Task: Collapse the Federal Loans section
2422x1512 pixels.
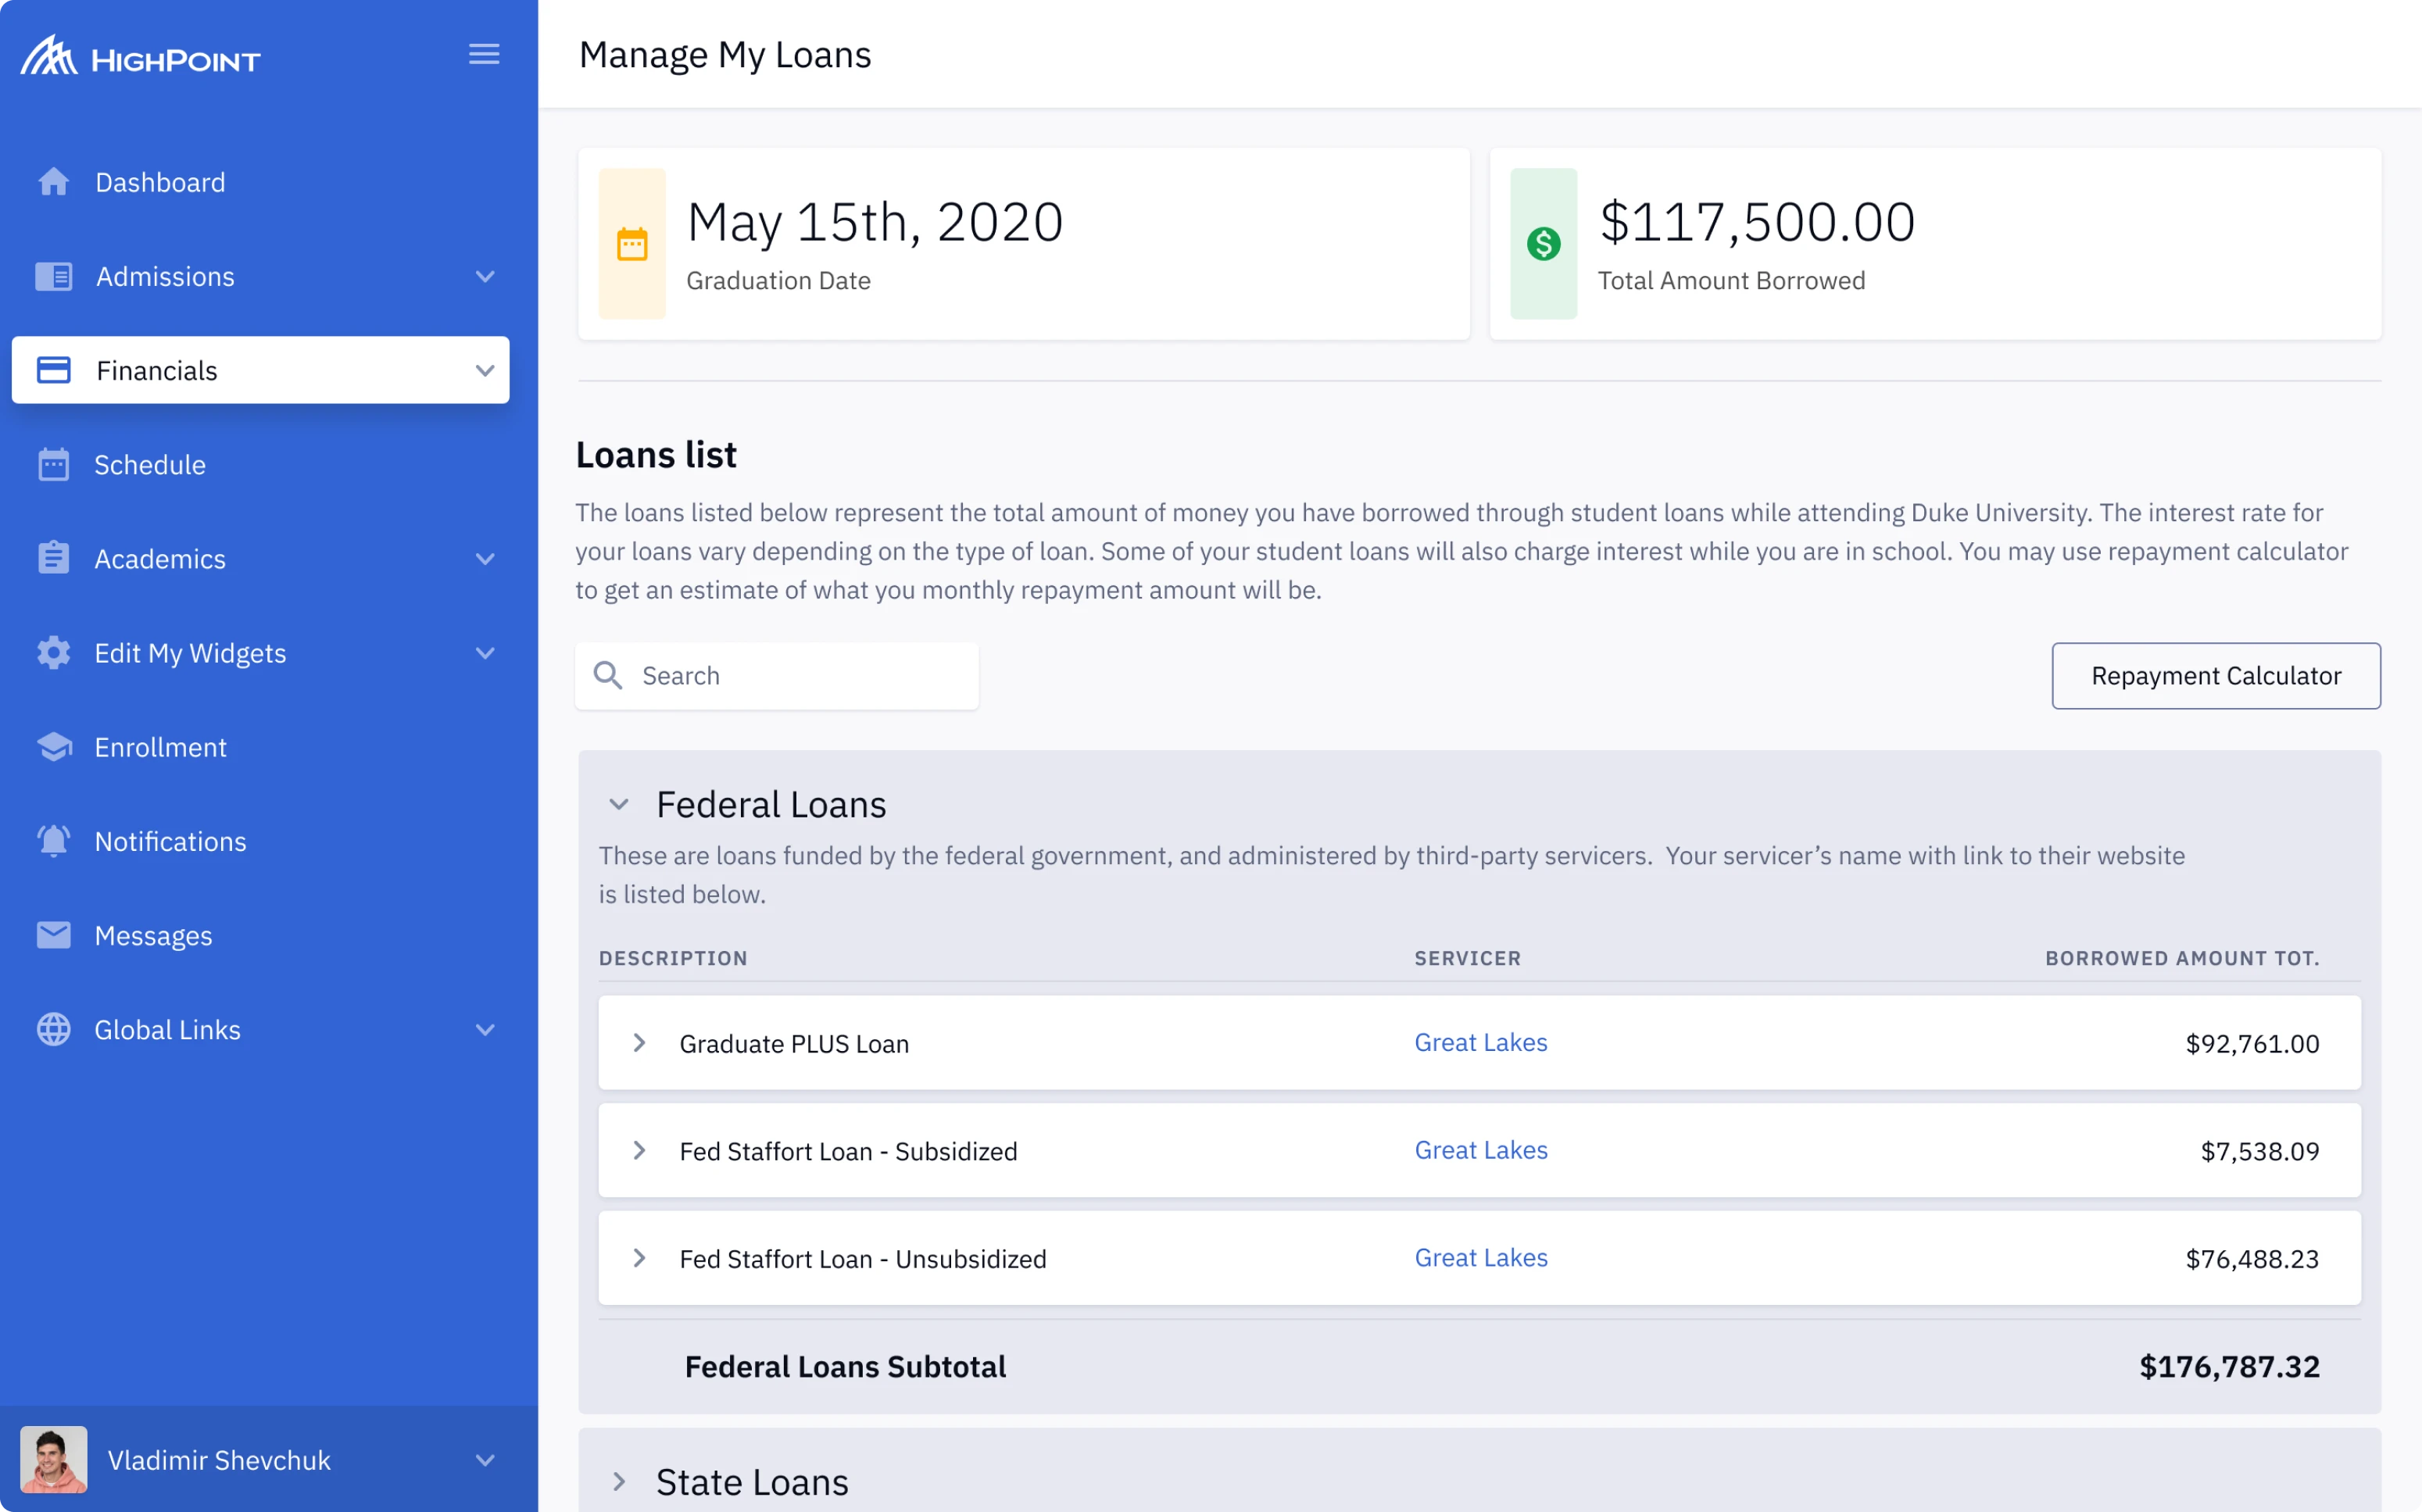Action: 618,804
